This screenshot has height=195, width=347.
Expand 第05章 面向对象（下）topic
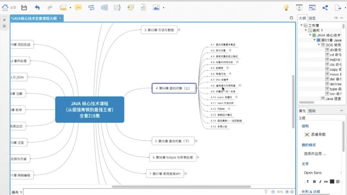[196, 141]
